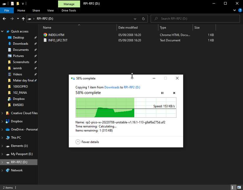The image size is (243, 190).
Task: Click the Downloads link in copy dialog
Action: [112, 87]
